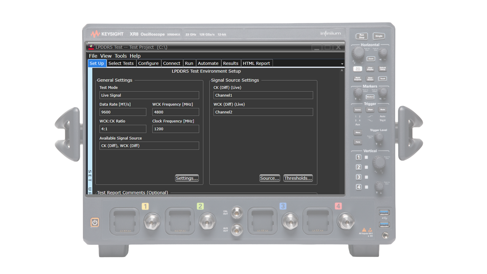This screenshot has height=274, width=487.
Task: Tap the Auto Scale key
Action: (358, 69)
